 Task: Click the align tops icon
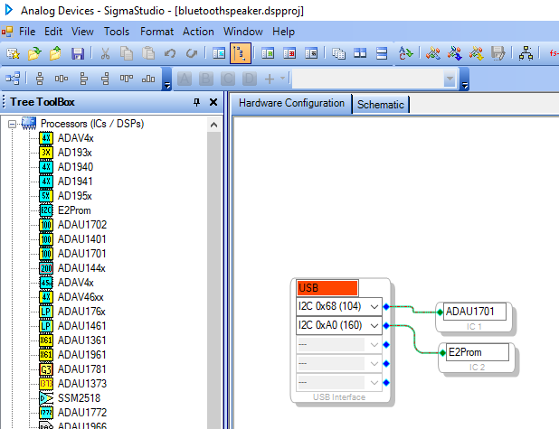pyautogui.click(x=127, y=79)
